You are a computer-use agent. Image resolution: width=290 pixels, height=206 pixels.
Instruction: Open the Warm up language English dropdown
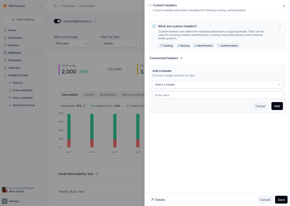pyautogui.click(x=73, y=43)
